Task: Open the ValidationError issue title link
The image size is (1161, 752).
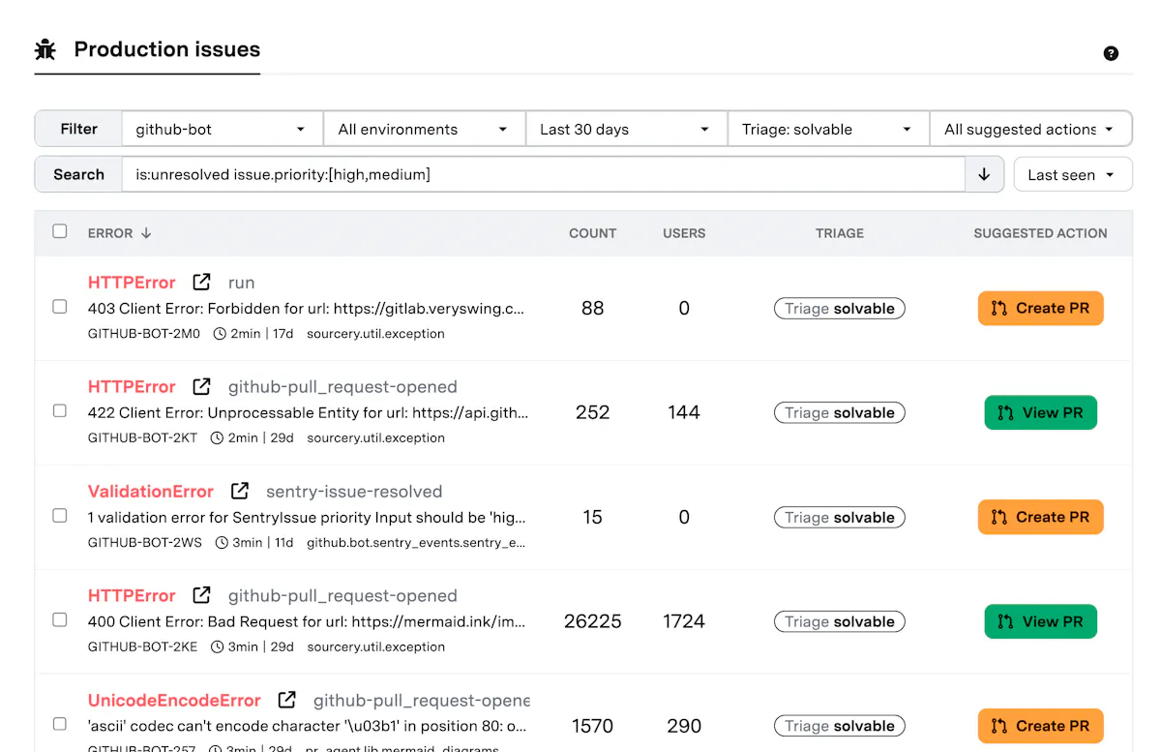Action: tap(151, 492)
